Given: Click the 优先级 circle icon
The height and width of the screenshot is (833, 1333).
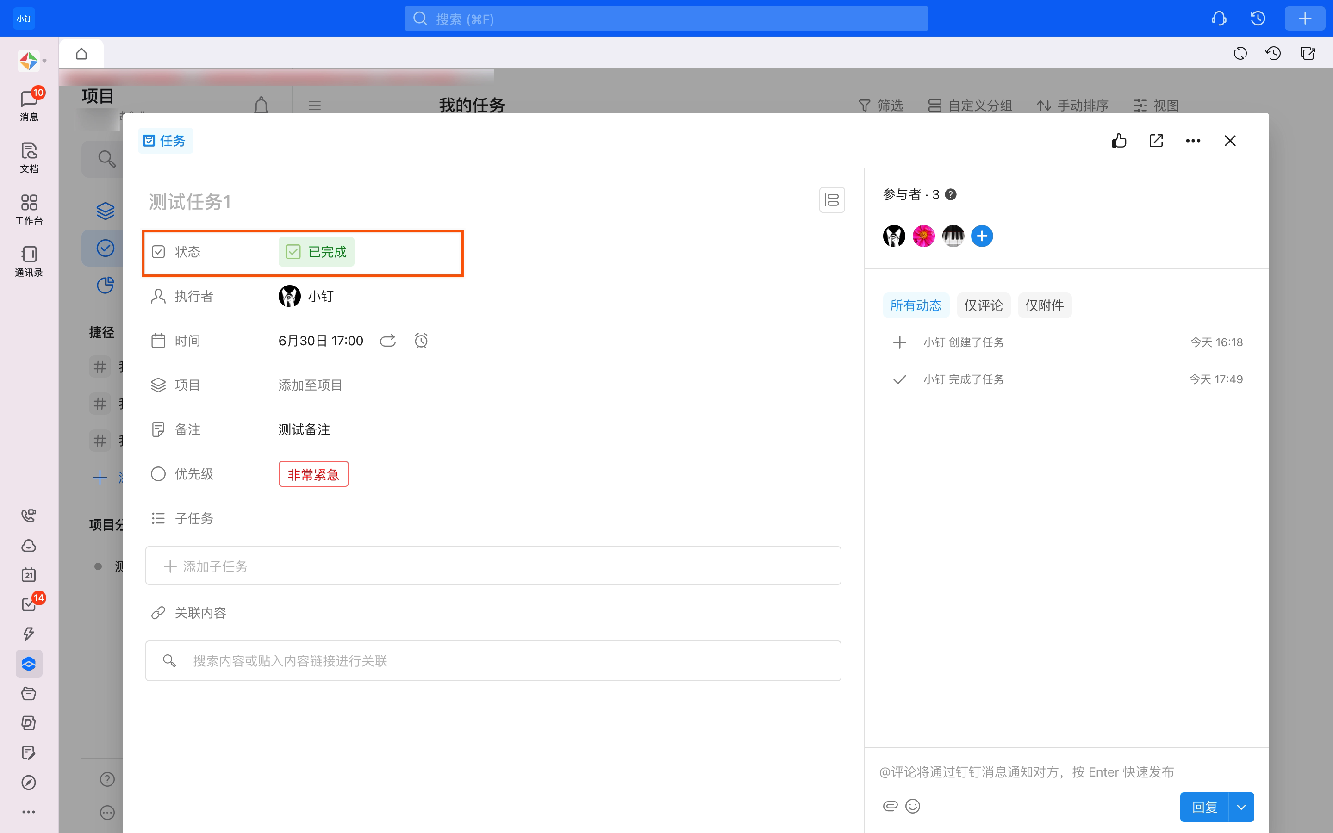Looking at the screenshot, I should tap(158, 474).
